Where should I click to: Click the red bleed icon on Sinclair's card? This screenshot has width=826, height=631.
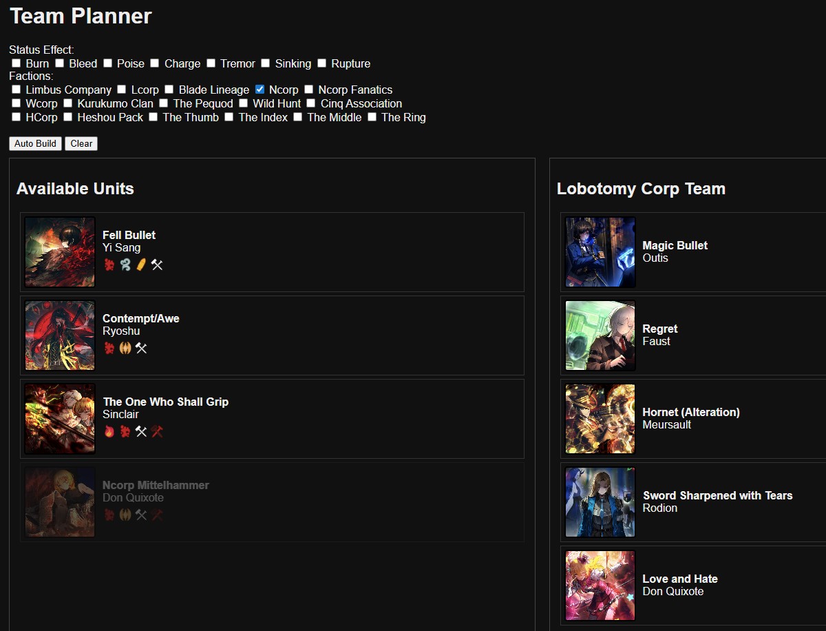coord(125,431)
